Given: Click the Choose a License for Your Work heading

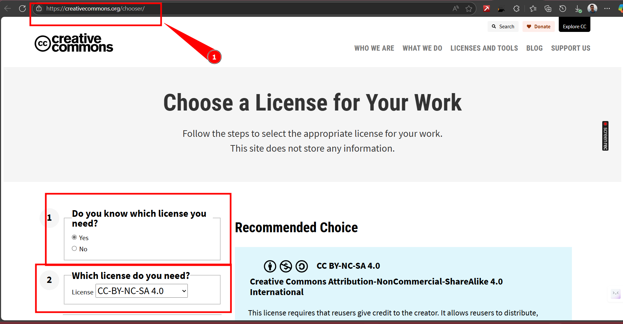Looking at the screenshot, I should tap(313, 103).
